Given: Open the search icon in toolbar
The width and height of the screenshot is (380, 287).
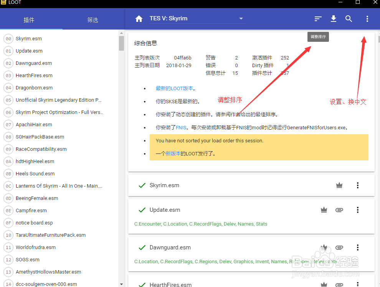Looking at the screenshot, I should click(x=349, y=19).
